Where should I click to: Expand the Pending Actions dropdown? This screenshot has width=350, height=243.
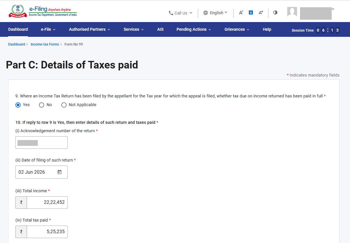tap(194, 29)
